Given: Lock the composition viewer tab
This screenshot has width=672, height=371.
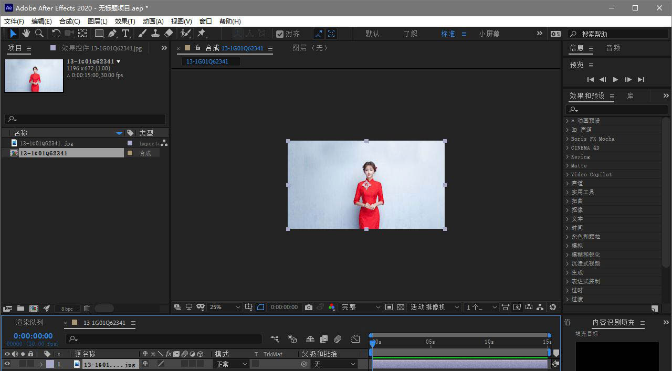Looking at the screenshot, I should coord(198,48).
